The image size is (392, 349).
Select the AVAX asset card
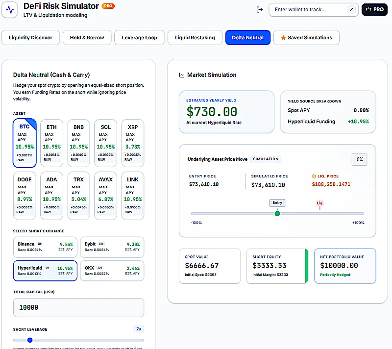tap(105, 196)
